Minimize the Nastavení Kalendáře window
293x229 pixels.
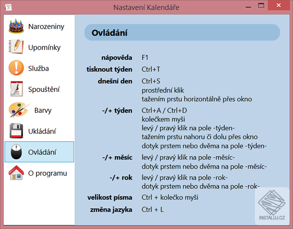coord(248,7)
